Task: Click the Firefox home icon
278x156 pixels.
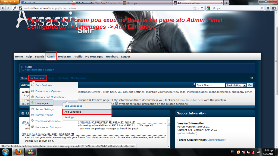Action: (268, 8)
